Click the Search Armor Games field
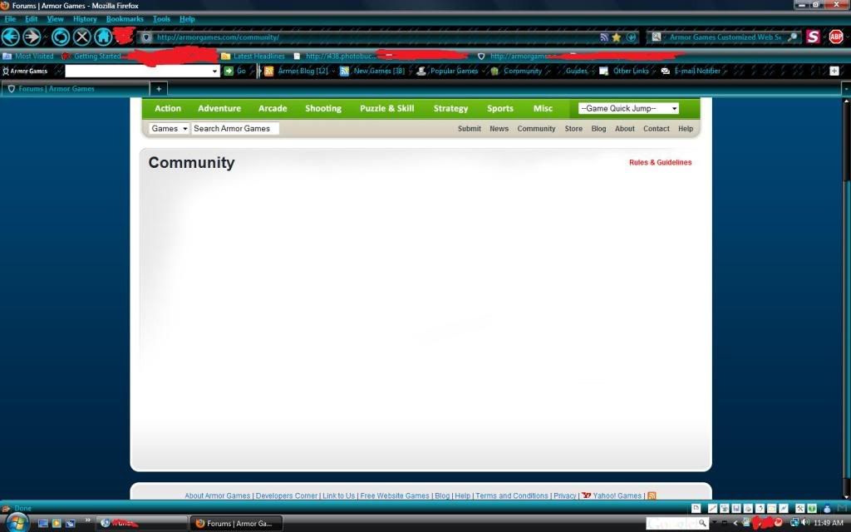 click(235, 129)
